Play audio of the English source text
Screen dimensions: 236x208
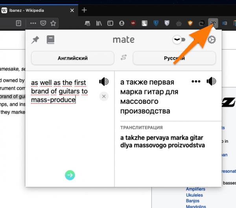[x=104, y=81]
